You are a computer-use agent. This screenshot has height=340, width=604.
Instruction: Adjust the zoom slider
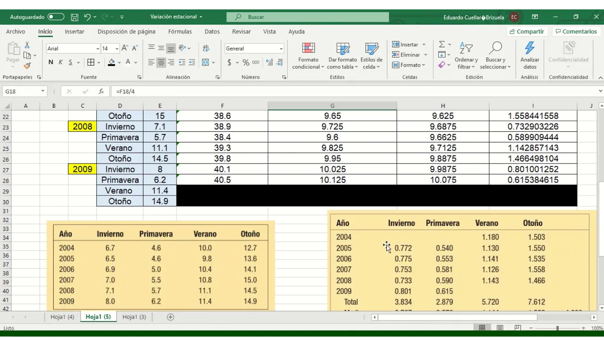click(557, 328)
